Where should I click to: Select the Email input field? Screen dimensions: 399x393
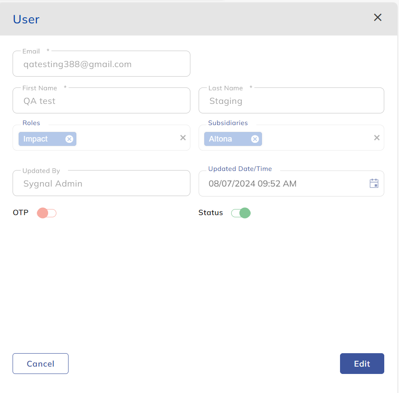click(101, 64)
